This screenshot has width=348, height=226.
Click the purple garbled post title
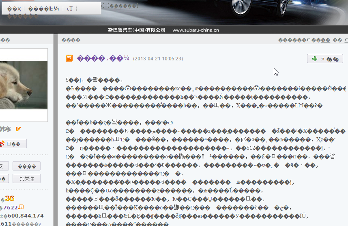pos(103,58)
